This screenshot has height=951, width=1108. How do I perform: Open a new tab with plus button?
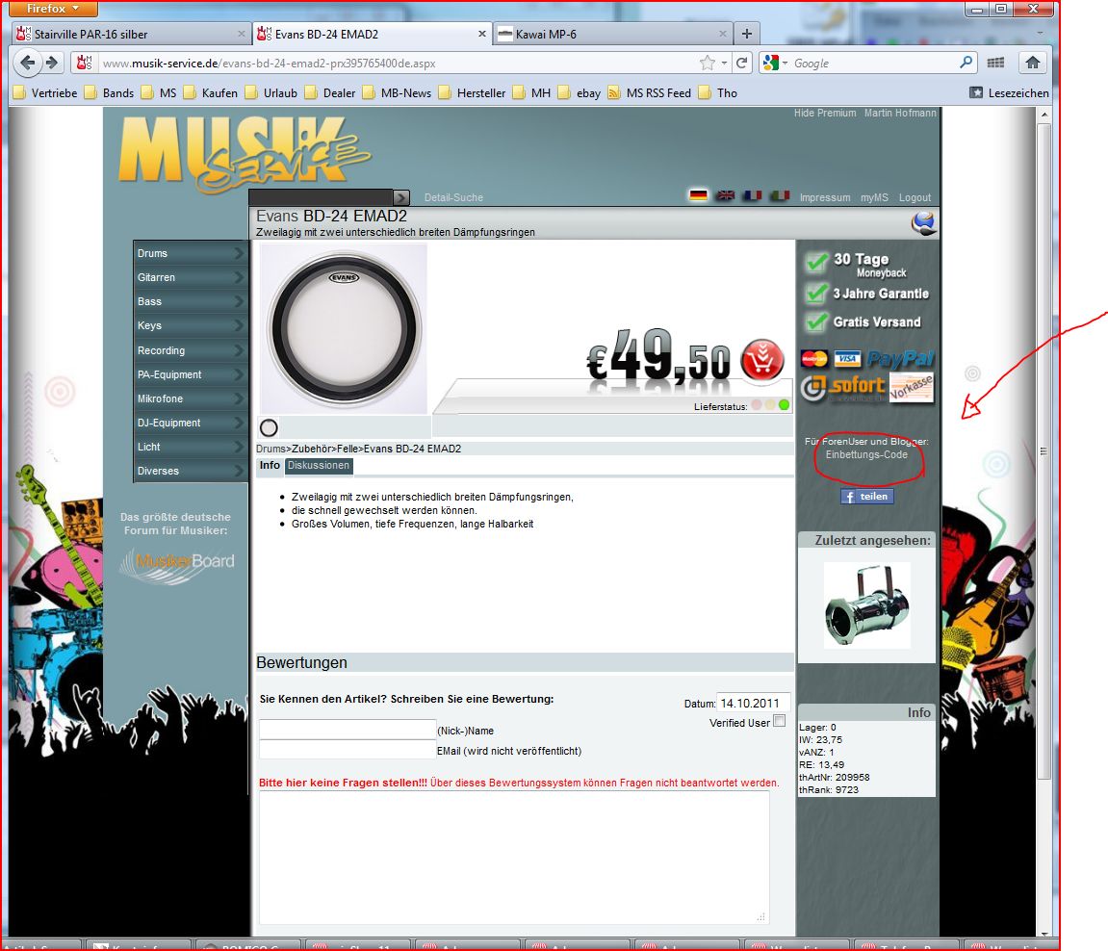pos(746,33)
